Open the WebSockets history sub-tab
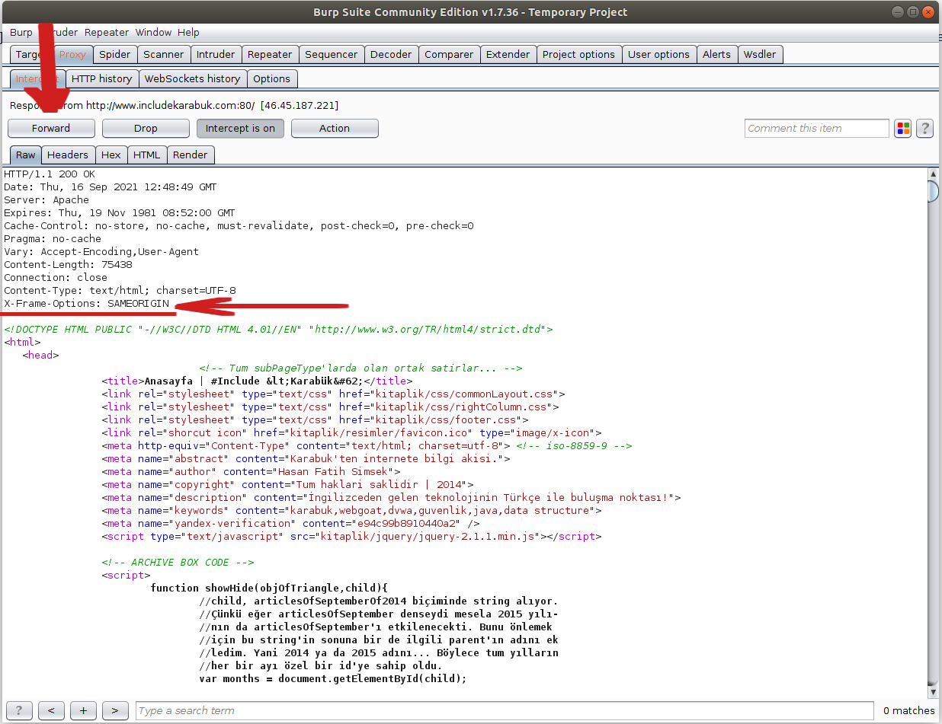Viewport: 942px width, 724px height. click(192, 78)
